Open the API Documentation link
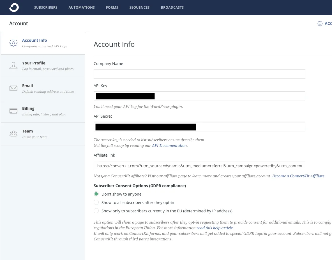 (x=169, y=145)
